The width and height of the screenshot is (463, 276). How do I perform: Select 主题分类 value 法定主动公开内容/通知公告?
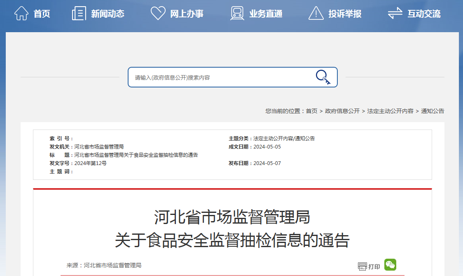pyautogui.click(x=284, y=139)
